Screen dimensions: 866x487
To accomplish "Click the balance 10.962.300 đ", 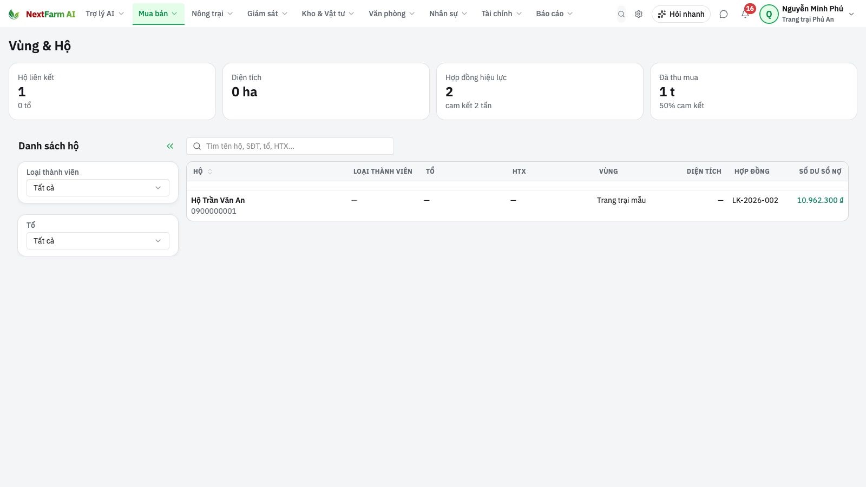I will point(820,200).
